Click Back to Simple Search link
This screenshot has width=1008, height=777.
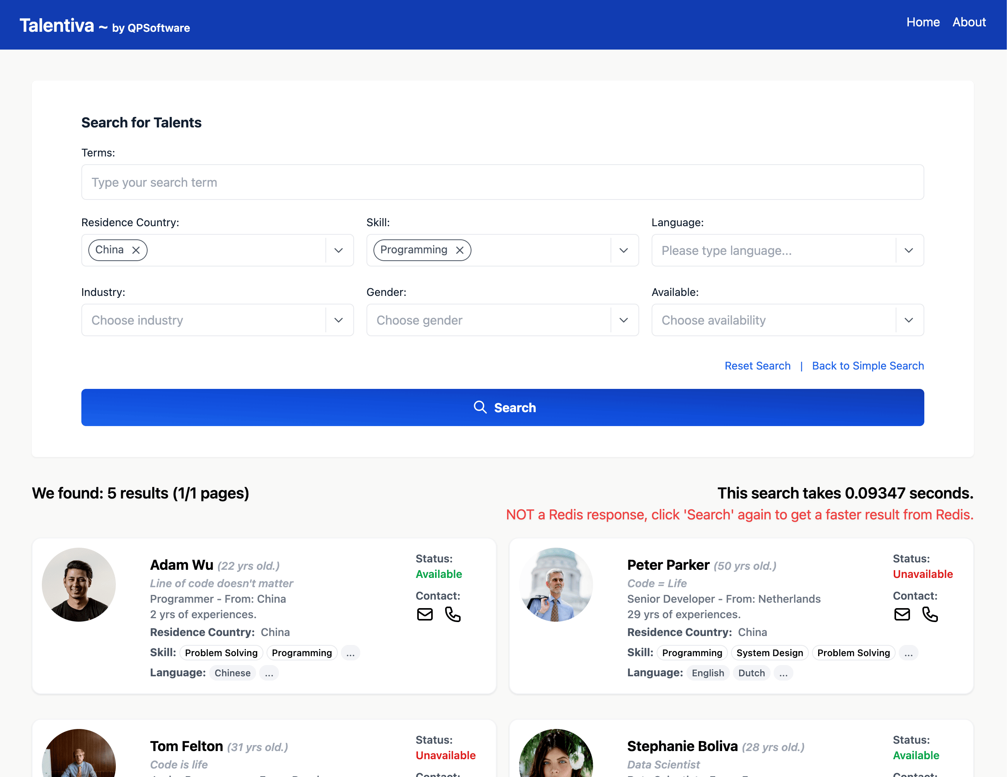click(x=868, y=365)
